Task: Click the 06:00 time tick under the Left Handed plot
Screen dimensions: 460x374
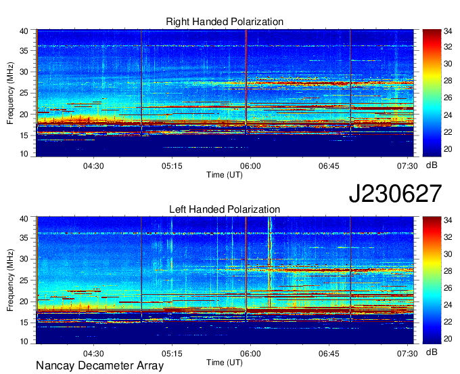Action: click(250, 354)
